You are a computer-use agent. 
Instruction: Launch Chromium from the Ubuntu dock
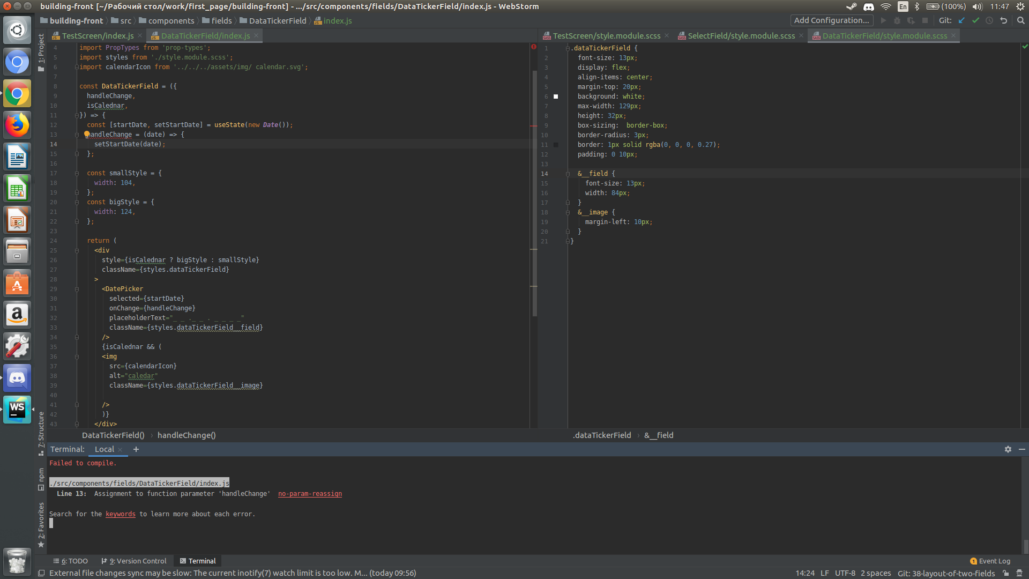[x=17, y=62]
